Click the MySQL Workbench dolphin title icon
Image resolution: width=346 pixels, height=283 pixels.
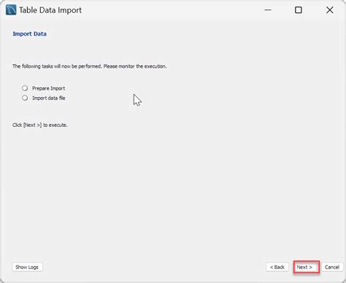tap(11, 10)
